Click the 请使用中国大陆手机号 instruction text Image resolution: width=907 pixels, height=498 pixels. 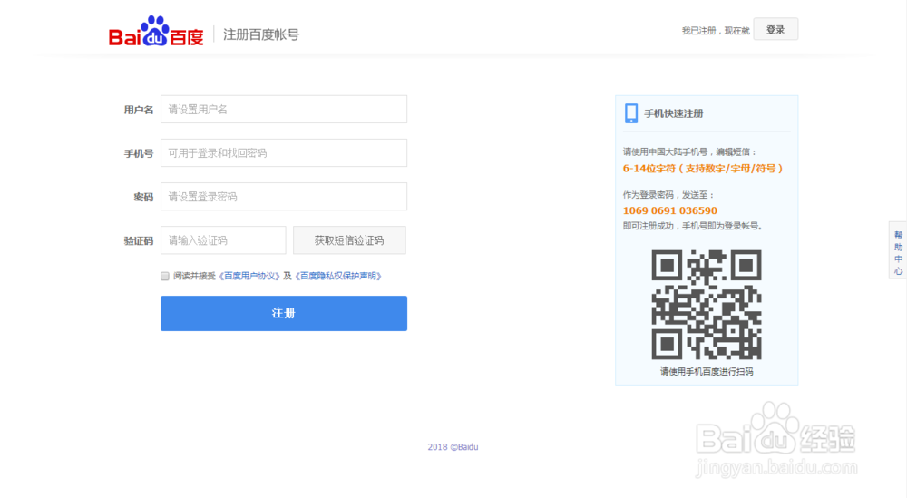[689, 152]
